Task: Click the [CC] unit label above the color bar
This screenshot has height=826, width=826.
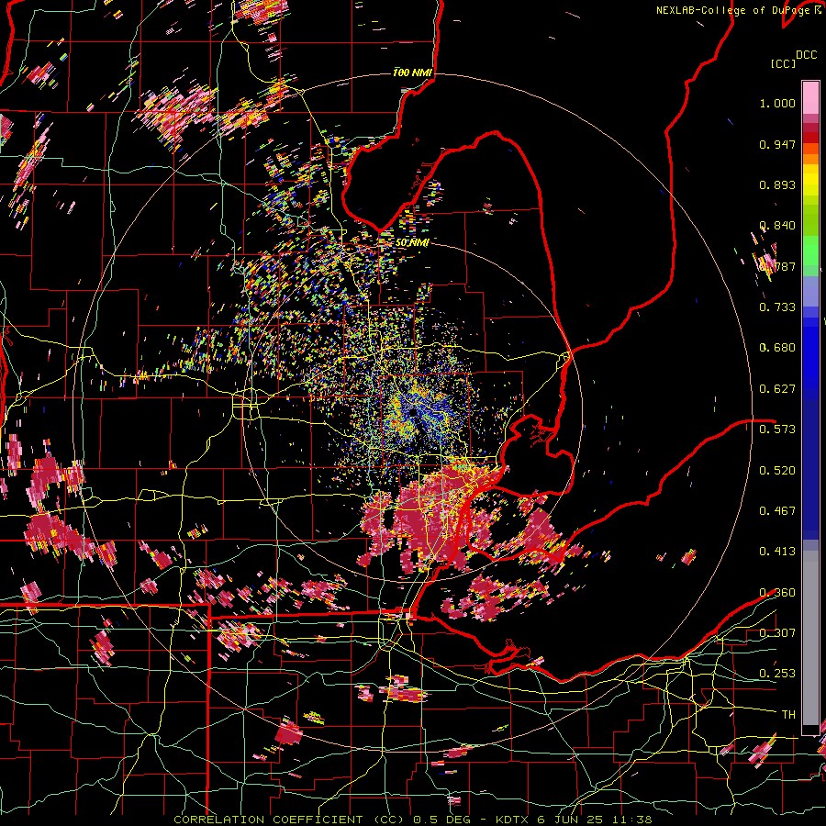Action: pyautogui.click(x=783, y=63)
